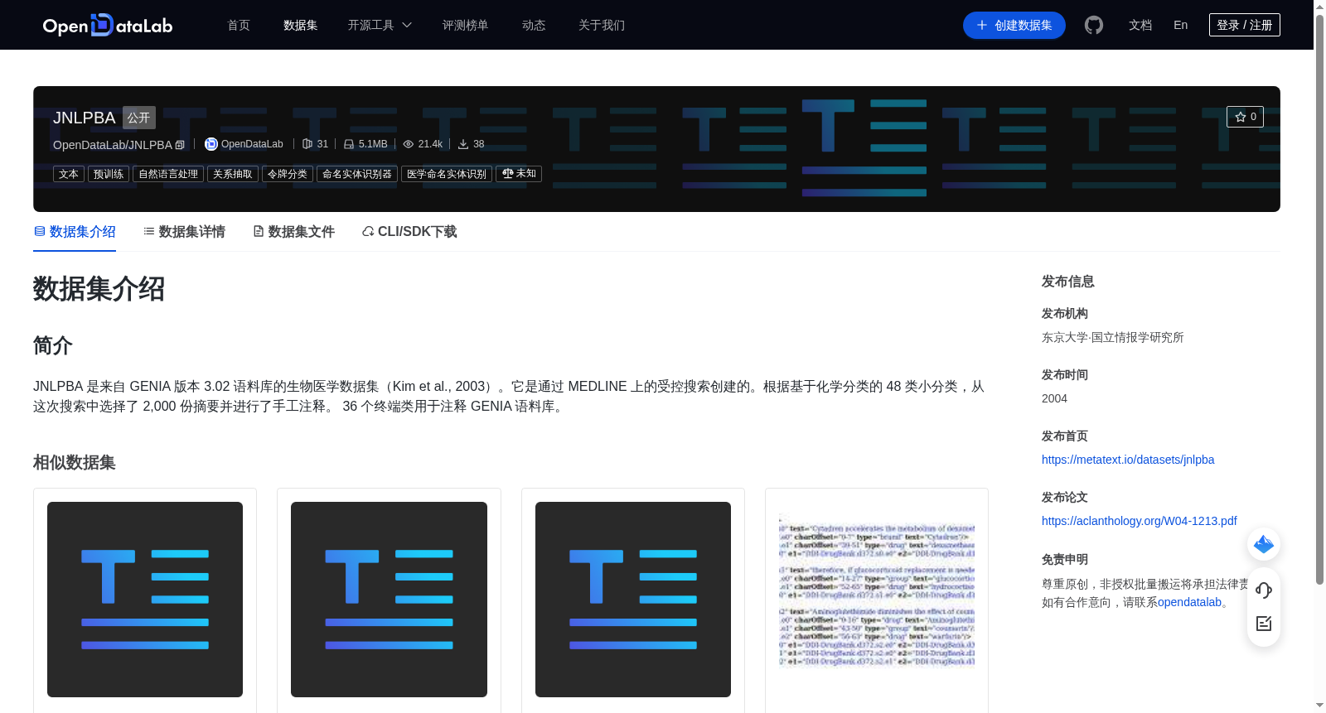Go to 首页 in the navigation
This screenshot has height=713, width=1326.
[239, 25]
